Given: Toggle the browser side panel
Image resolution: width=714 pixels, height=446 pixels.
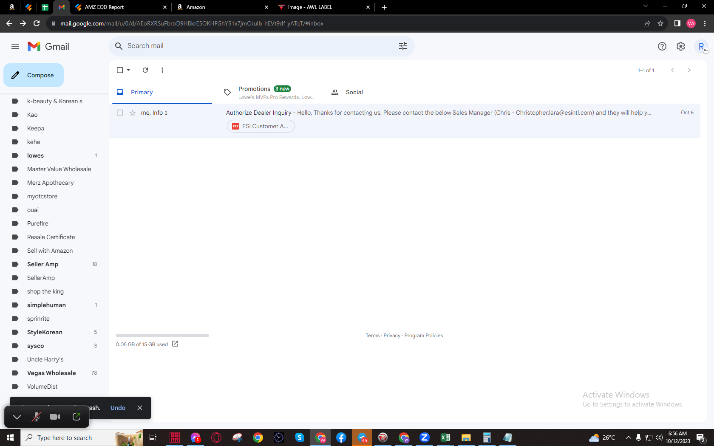Looking at the screenshot, I should point(677,23).
